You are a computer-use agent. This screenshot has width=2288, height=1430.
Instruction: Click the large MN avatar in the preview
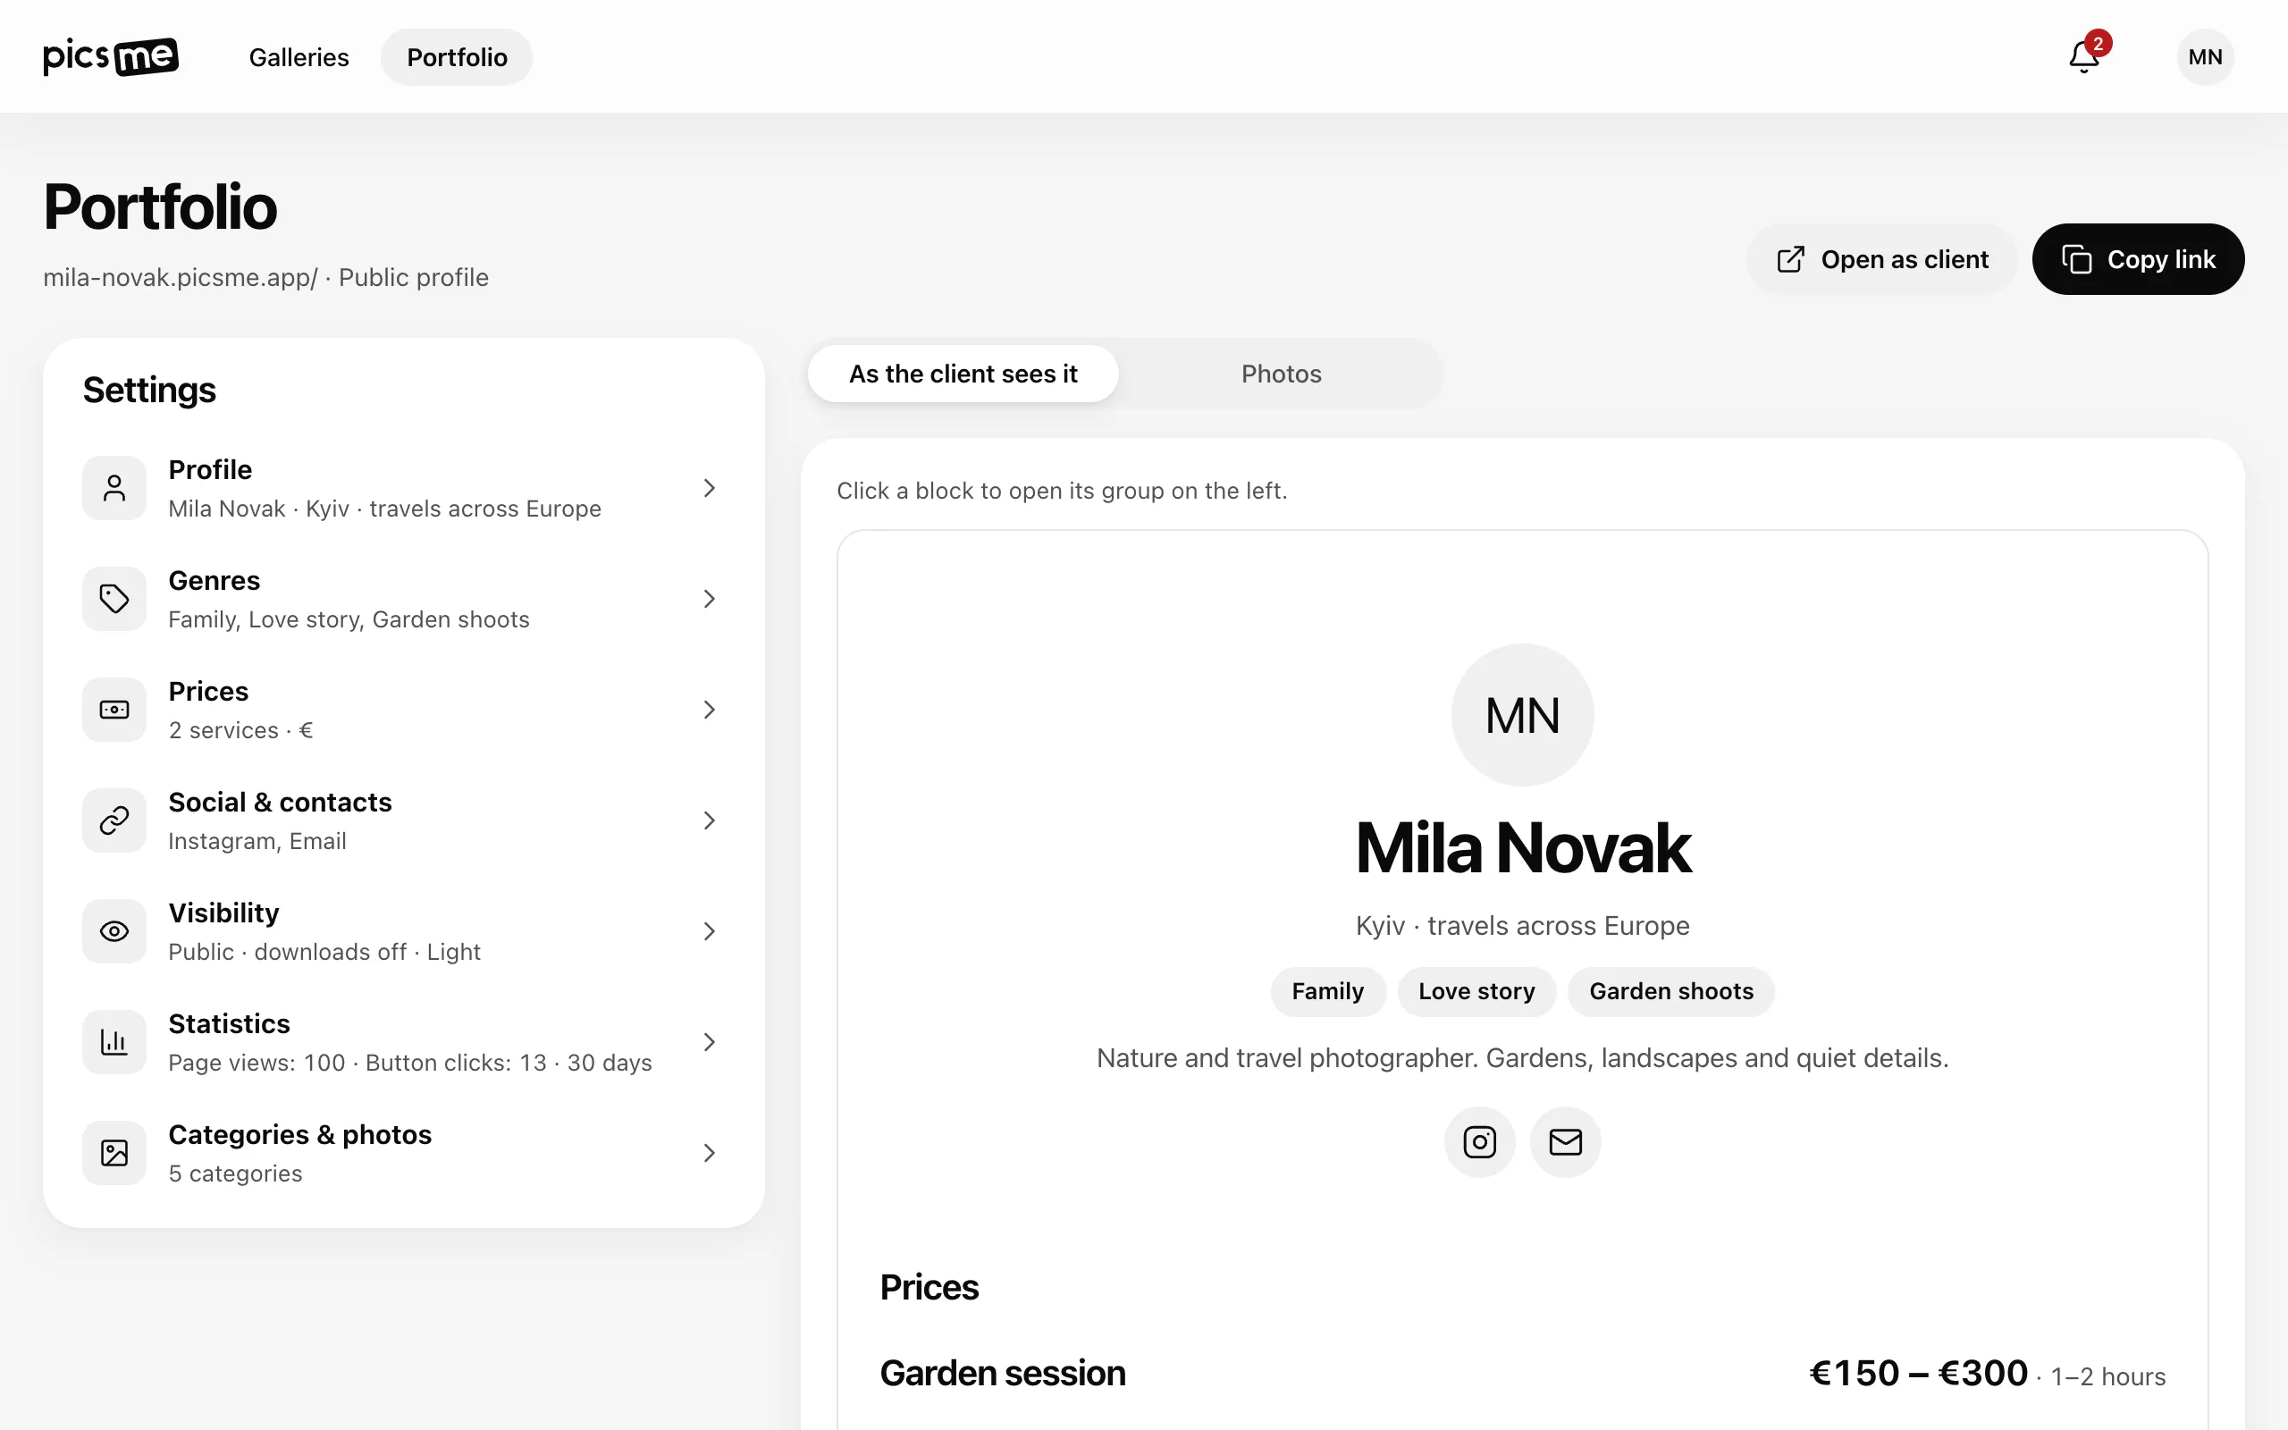pos(1522,715)
